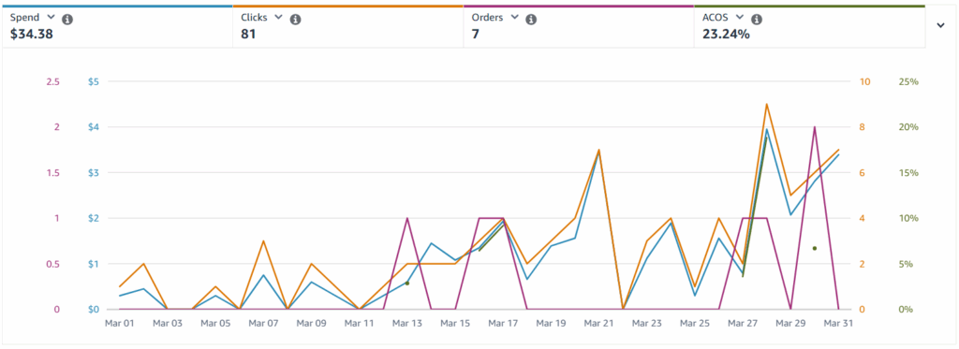Click the isolated ACOS dot near Mar 30
The width and height of the screenshot is (959, 349).
[x=815, y=248]
